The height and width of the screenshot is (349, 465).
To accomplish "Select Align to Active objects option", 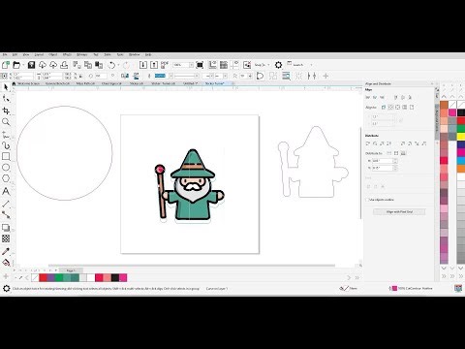I will (384, 108).
